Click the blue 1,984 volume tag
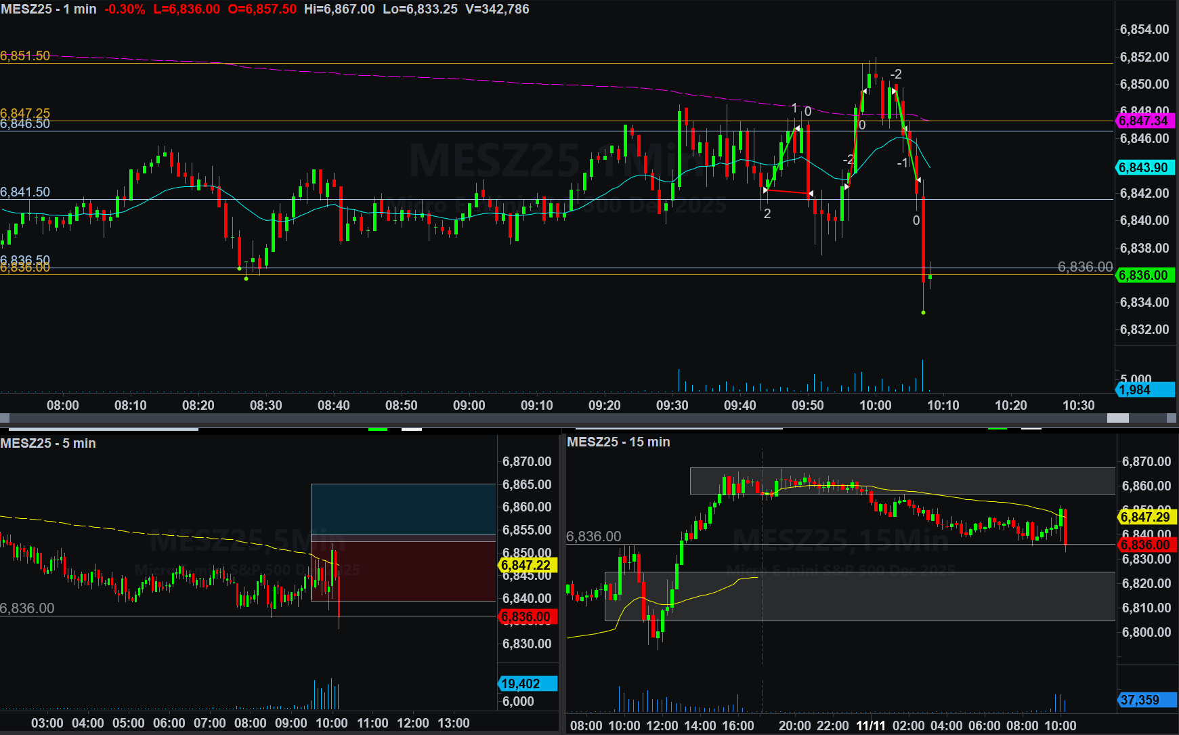The width and height of the screenshot is (1179, 735). pyautogui.click(x=1144, y=390)
